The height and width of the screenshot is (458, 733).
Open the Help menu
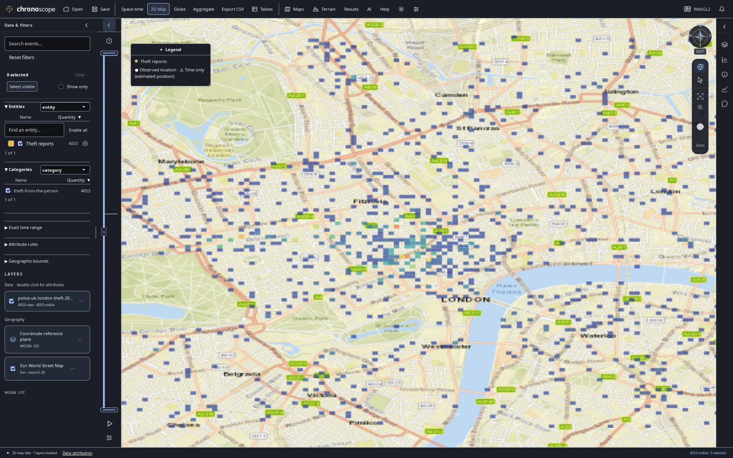pos(384,9)
